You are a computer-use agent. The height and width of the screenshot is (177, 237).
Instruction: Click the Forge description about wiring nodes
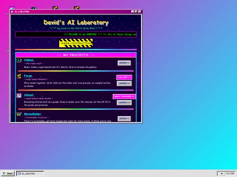pos(68,85)
